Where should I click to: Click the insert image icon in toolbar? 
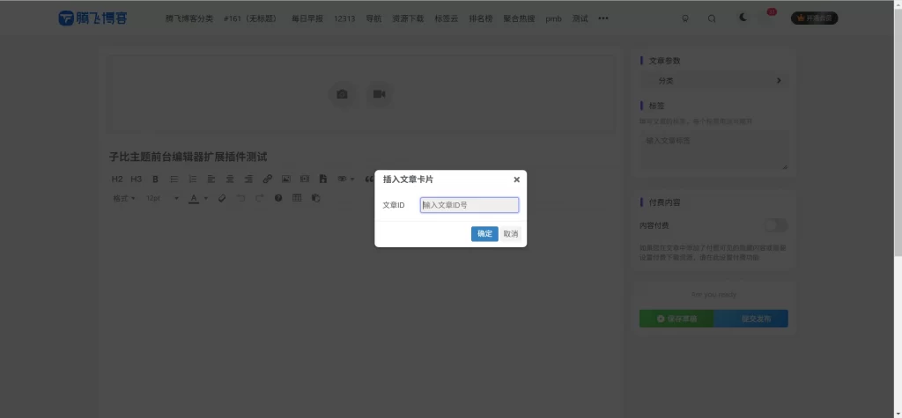(x=286, y=180)
